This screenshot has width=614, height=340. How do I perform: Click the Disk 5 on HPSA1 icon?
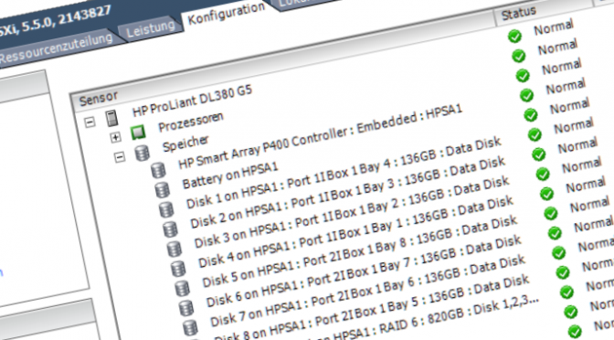182,288
